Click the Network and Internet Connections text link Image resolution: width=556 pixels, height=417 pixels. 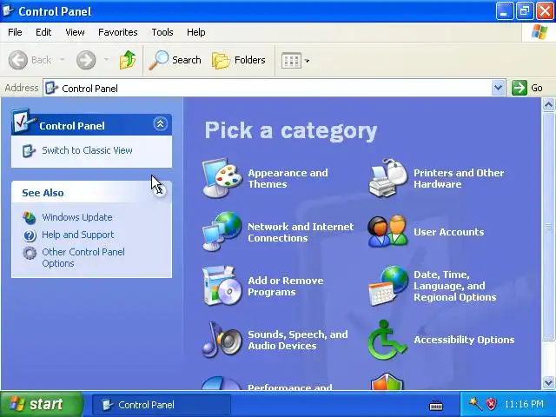[x=301, y=232]
